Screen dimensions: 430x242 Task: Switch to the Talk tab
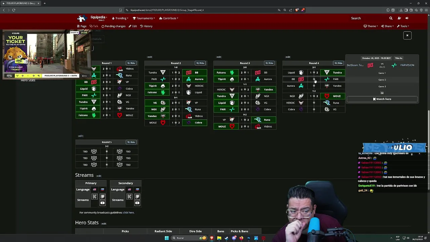click(94, 26)
